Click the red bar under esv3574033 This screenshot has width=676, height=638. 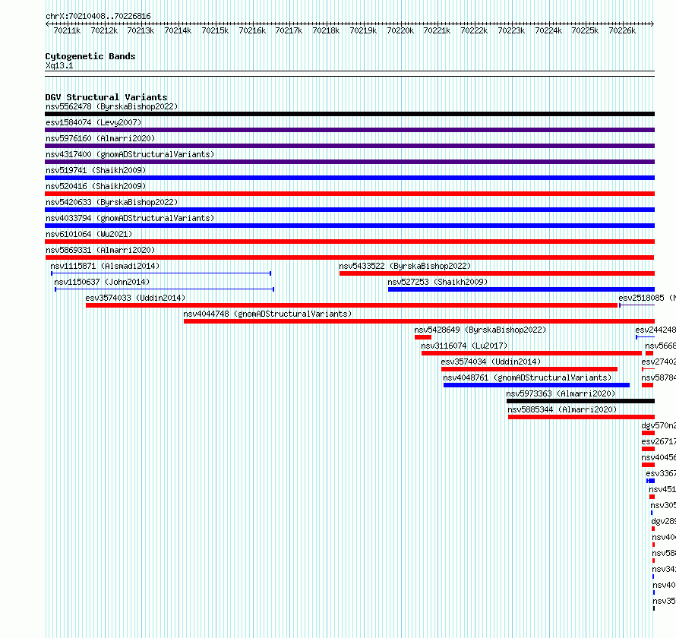pyautogui.click(x=352, y=305)
